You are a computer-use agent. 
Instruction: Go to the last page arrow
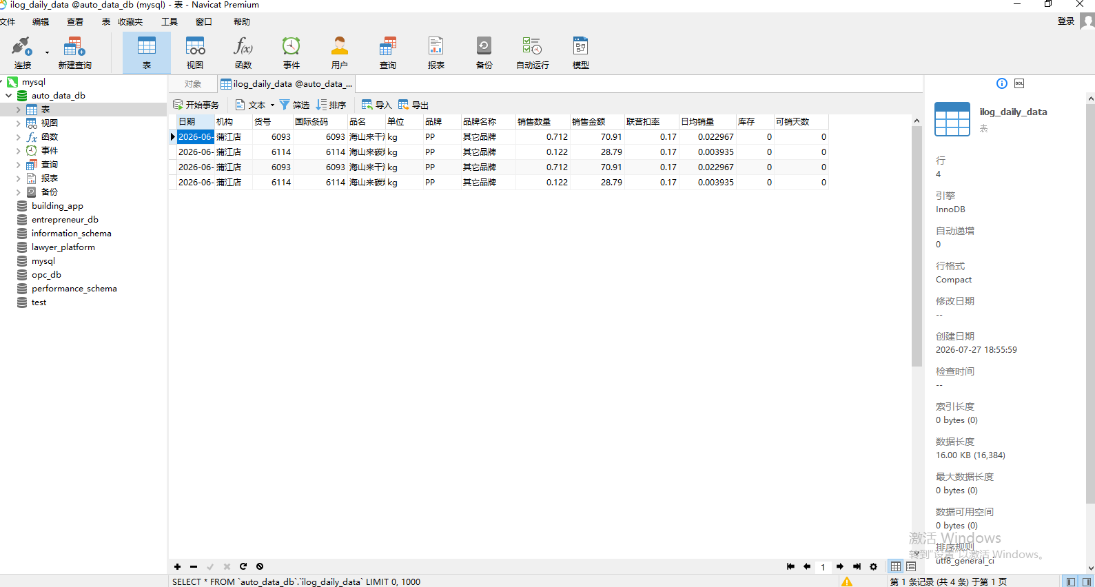(x=857, y=566)
